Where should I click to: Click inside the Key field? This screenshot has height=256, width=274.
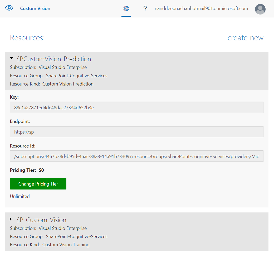136,107
